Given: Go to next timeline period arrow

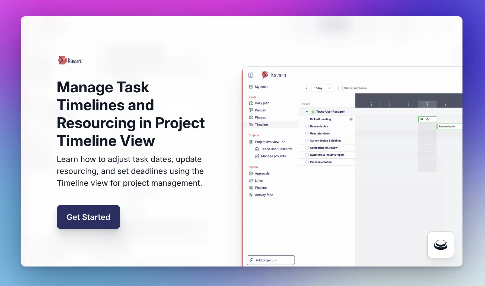Looking at the screenshot, I should click(x=330, y=88).
